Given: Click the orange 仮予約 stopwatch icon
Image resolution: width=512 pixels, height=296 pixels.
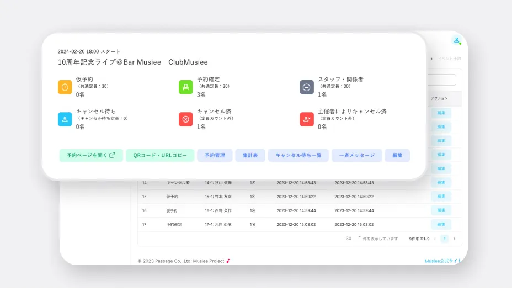Looking at the screenshot, I should tap(65, 87).
